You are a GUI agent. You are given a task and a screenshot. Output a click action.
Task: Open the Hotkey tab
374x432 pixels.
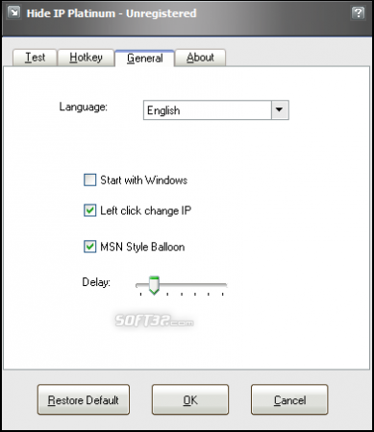click(86, 58)
